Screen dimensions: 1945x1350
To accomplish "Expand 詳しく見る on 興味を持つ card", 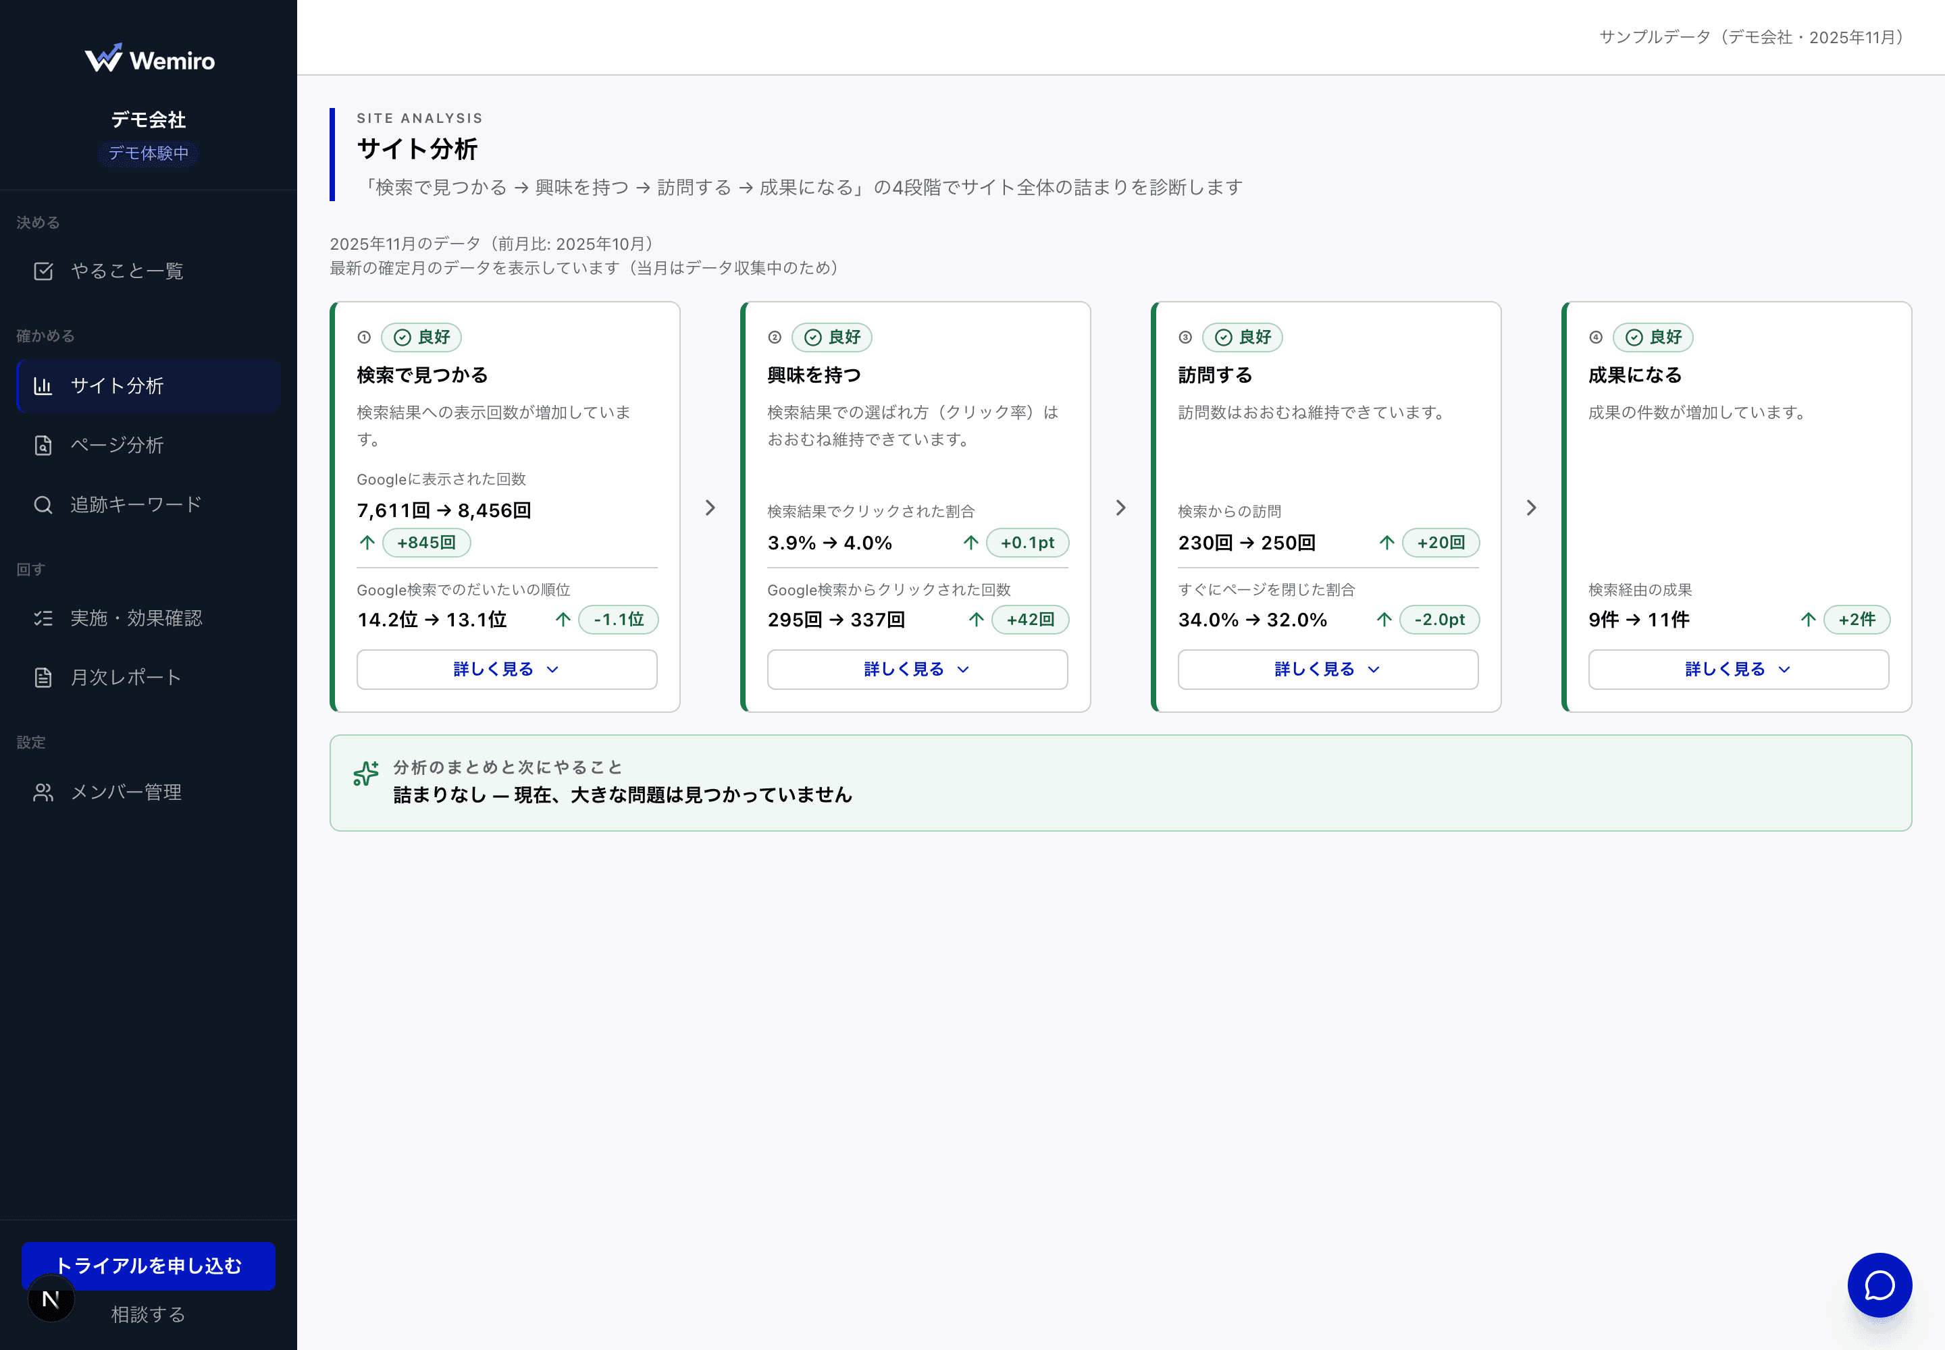I will [918, 670].
